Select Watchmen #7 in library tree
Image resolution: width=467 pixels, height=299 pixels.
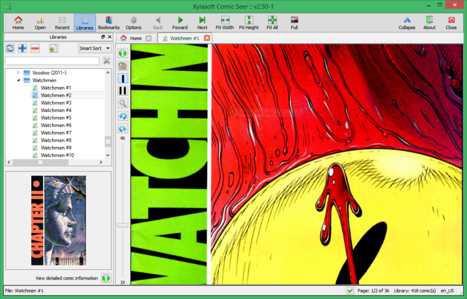pos(56,133)
